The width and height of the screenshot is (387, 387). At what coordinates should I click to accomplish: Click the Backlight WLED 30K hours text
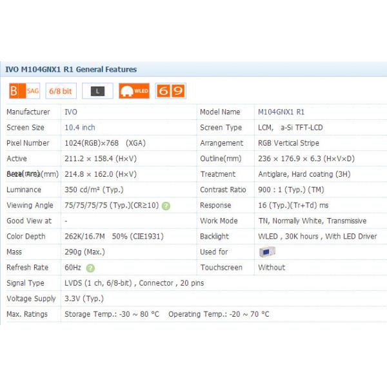click(317, 237)
